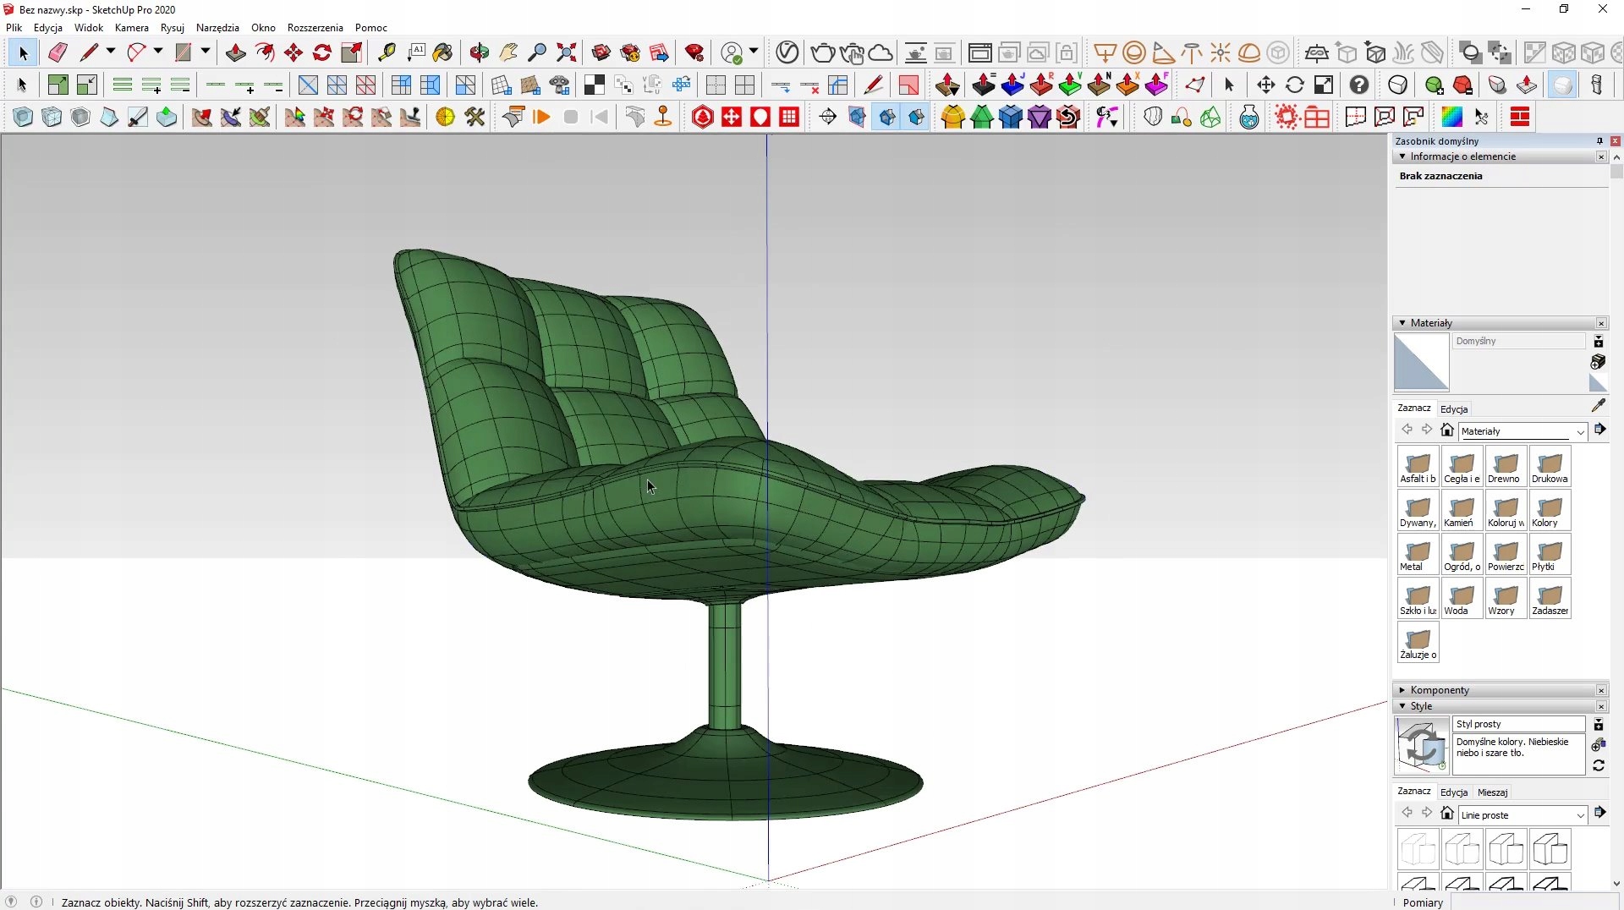1624x910 pixels.
Task: Activate the Orbit camera tool
Action: (480, 52)
